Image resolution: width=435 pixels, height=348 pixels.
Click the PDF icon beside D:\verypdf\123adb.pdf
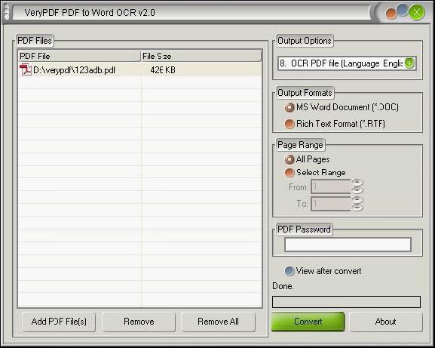point(26,69)
